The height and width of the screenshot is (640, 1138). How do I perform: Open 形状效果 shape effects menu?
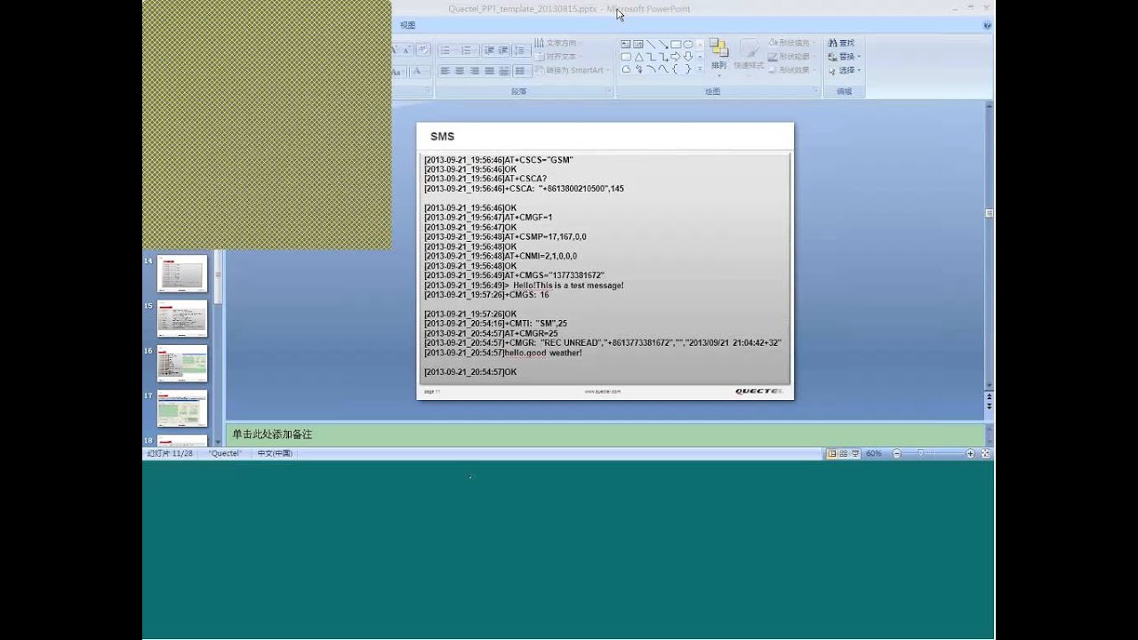pos(792,69)
